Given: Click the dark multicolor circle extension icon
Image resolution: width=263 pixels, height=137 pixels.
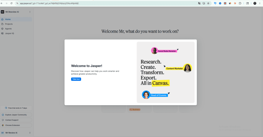Looking at the screenshot, I should [x=230, y=3].
